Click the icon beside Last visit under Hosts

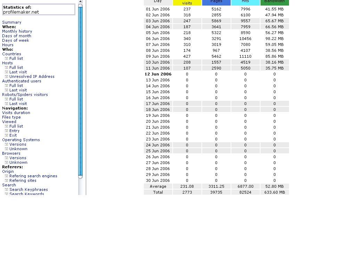click(x=7, y=72)
